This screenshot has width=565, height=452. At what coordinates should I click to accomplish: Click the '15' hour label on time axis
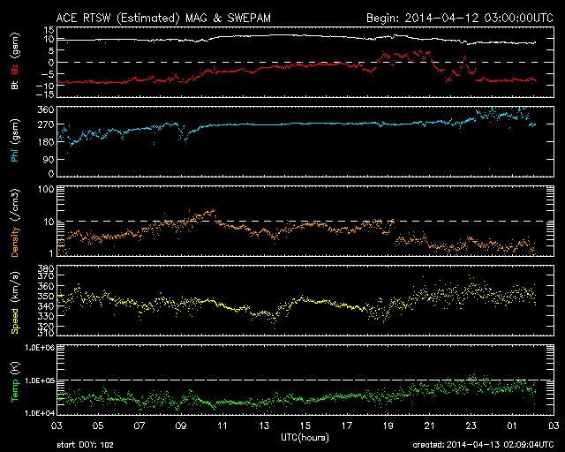point(305,426)
